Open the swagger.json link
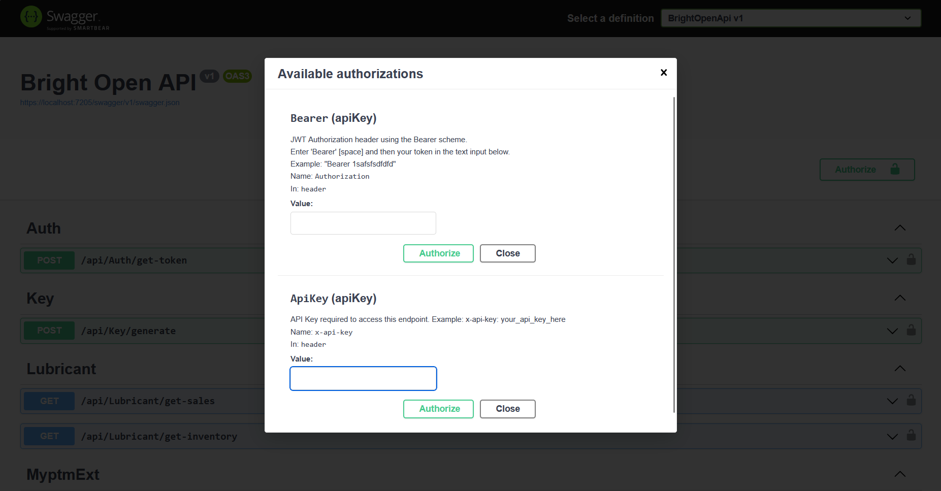The height and width of the screenshot is (491, 941). coord(100,103)
